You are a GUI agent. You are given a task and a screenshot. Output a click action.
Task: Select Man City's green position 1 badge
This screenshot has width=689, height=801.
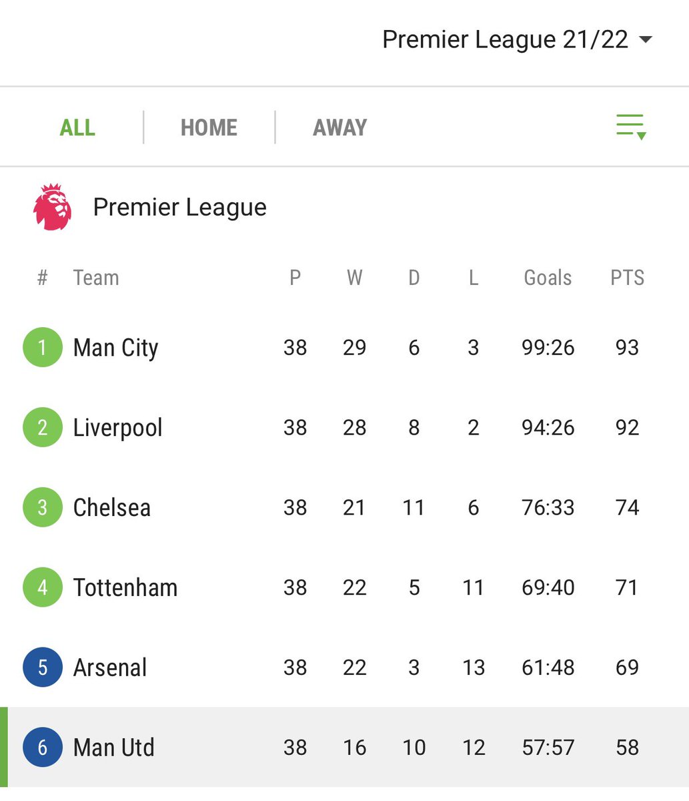pyautogui.click(x=43, y=348)
